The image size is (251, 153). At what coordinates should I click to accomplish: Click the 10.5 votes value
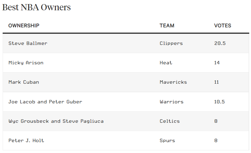(x=219, y=102)
